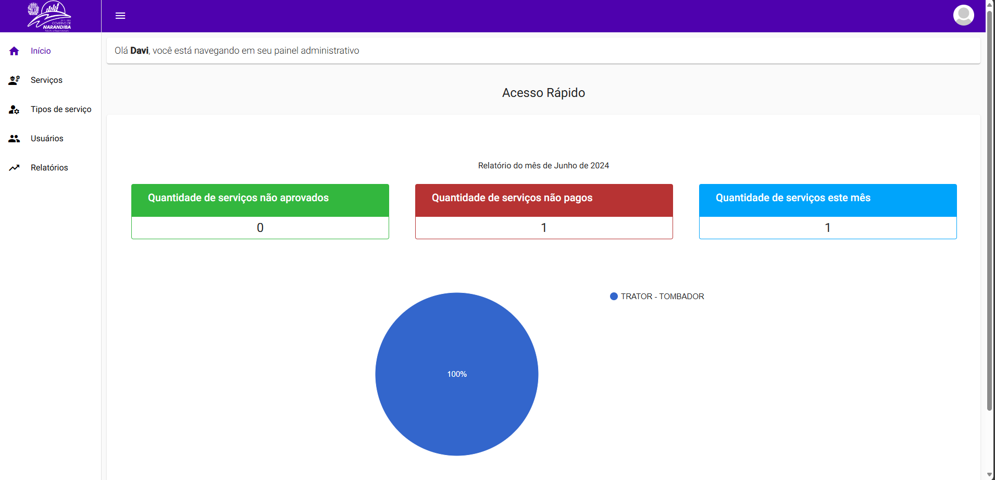Select the Quantidade de serviços este mês card
This screenshot has width=995, height=480.
tap(828, 212)
